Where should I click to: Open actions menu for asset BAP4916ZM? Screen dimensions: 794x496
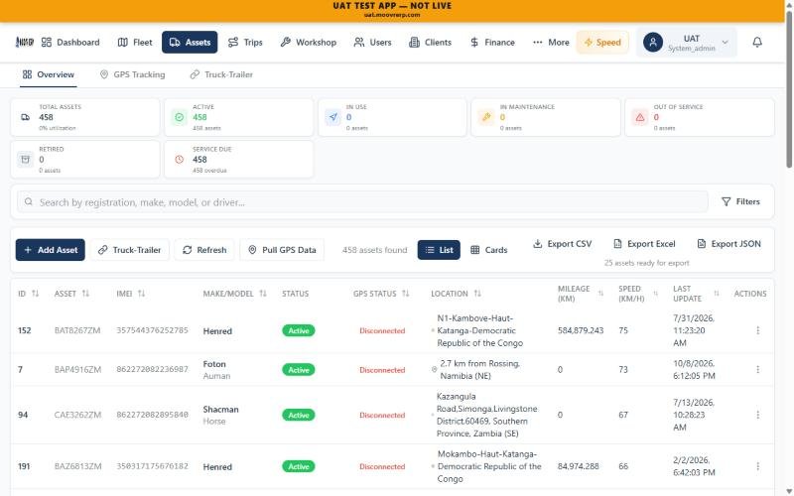(757, 369)
